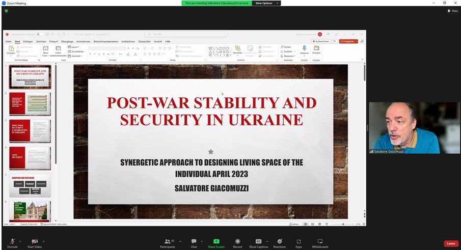Screen dimensions: 461x250
Task: Expand audio options arrow beside Unmute
Action: pyautogui.click(x=20, y=241)
